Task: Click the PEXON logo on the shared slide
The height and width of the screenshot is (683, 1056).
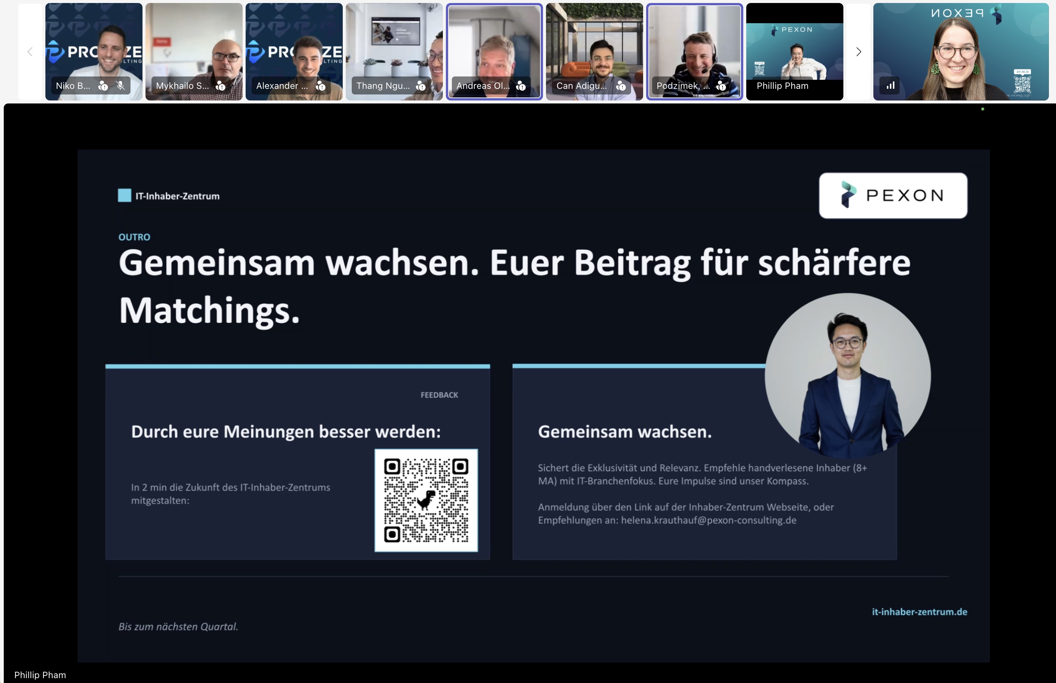Action: tap(893, 195)
